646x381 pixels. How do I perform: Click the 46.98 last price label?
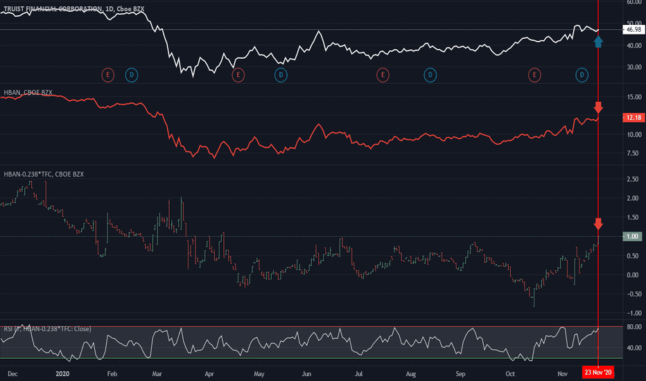click(x=634, y=30)
